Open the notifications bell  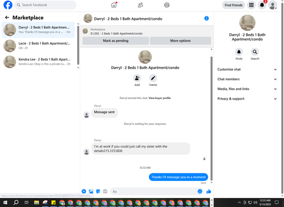coord(262,5)
